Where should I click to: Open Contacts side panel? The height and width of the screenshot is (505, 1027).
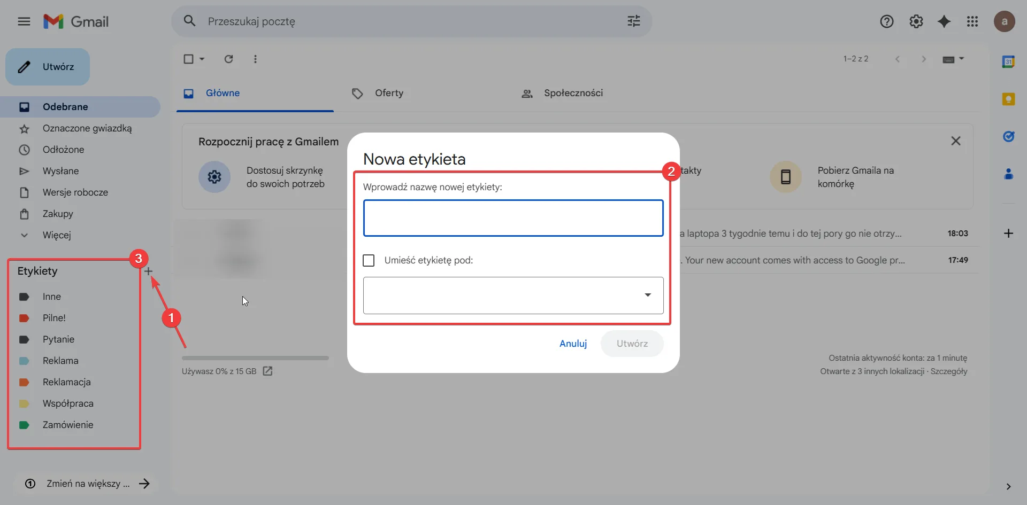tap(1008, 174)
